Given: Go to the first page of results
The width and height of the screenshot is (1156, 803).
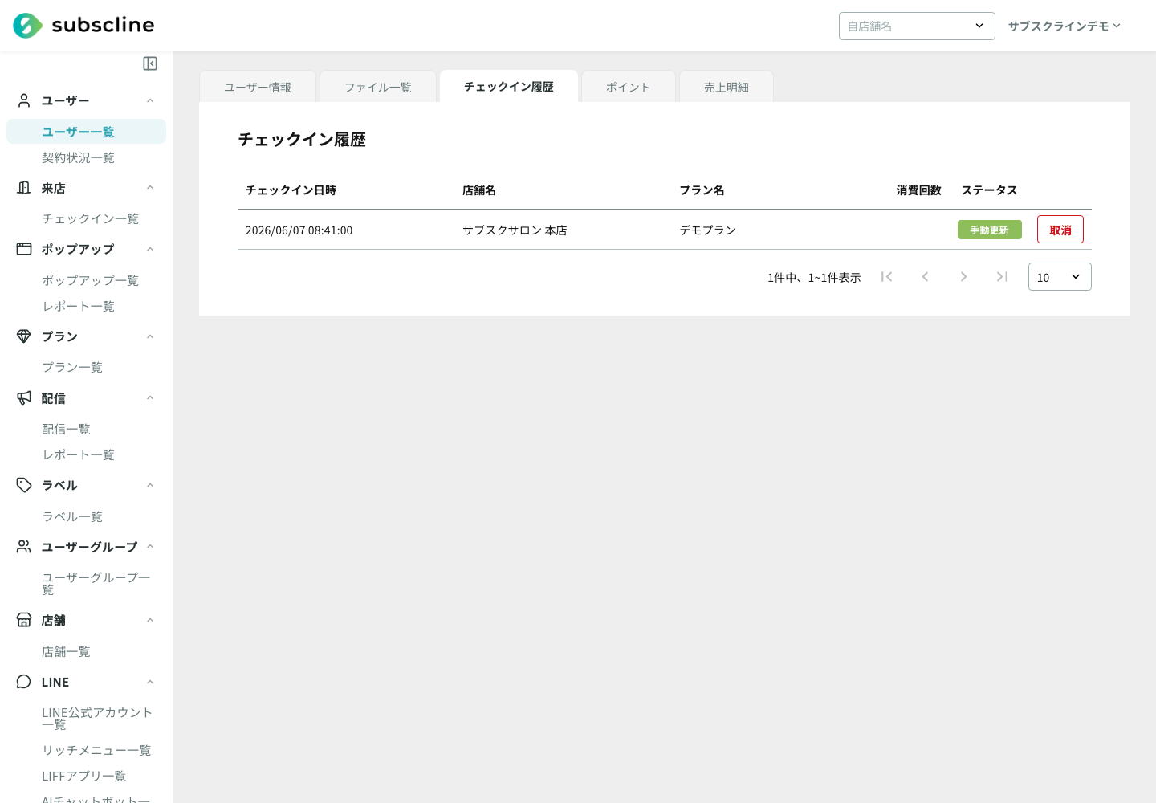Looking at the screenshot, I should (x=887, y=277).
